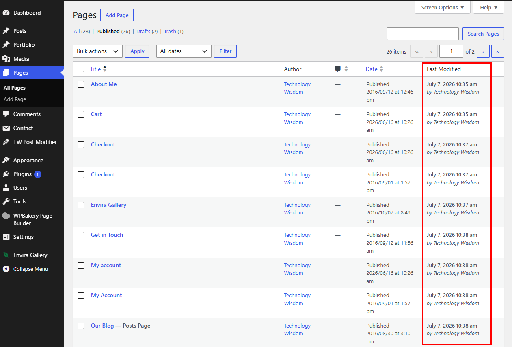Open the Bulk actions dropdown
This screenshot has height=347, width=512.
pyautogui.click(x=98, y=51)
